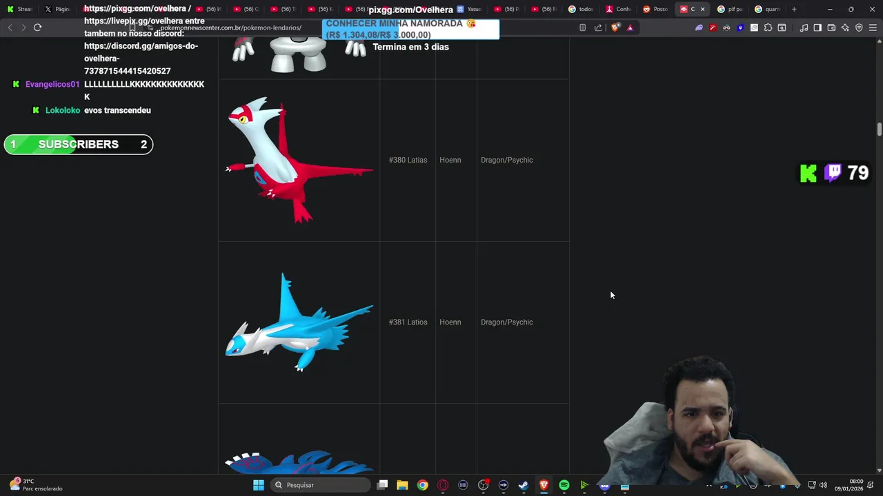Click the scrollbar down arrow
Image resolution: width=883 pixels, height=496 pixels.
[879, 471]
